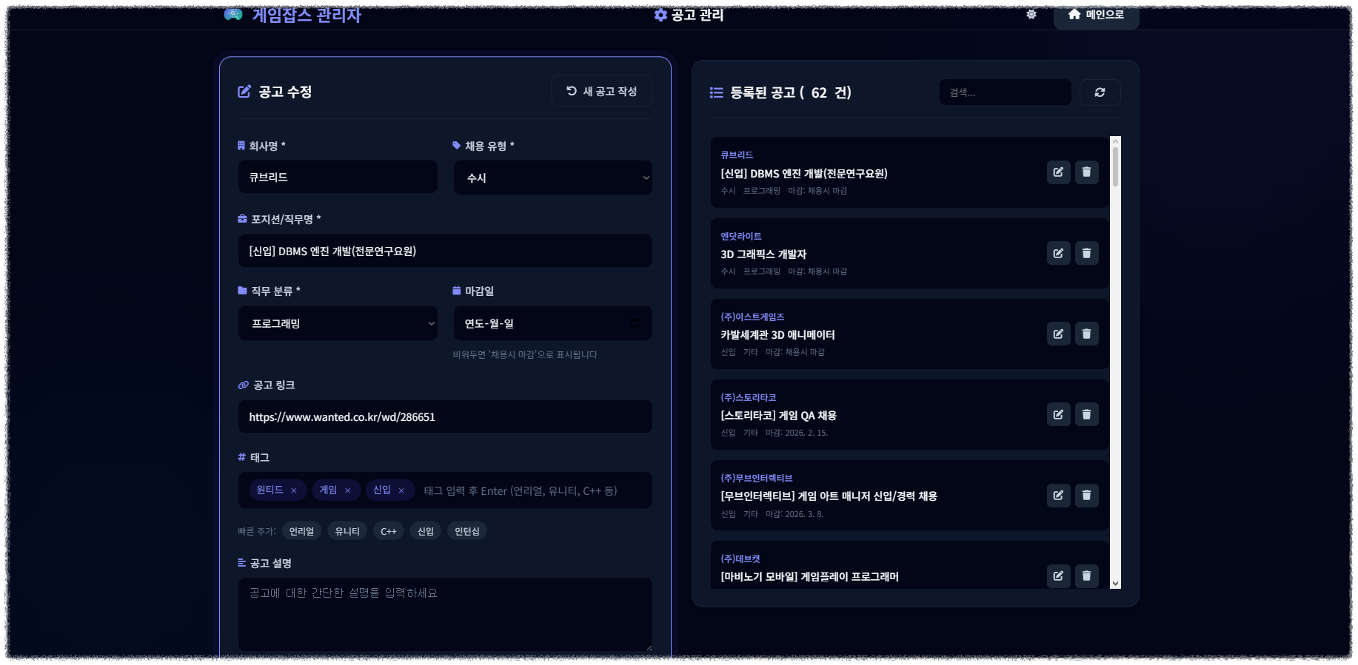Click the 검색 search box

1005,92
